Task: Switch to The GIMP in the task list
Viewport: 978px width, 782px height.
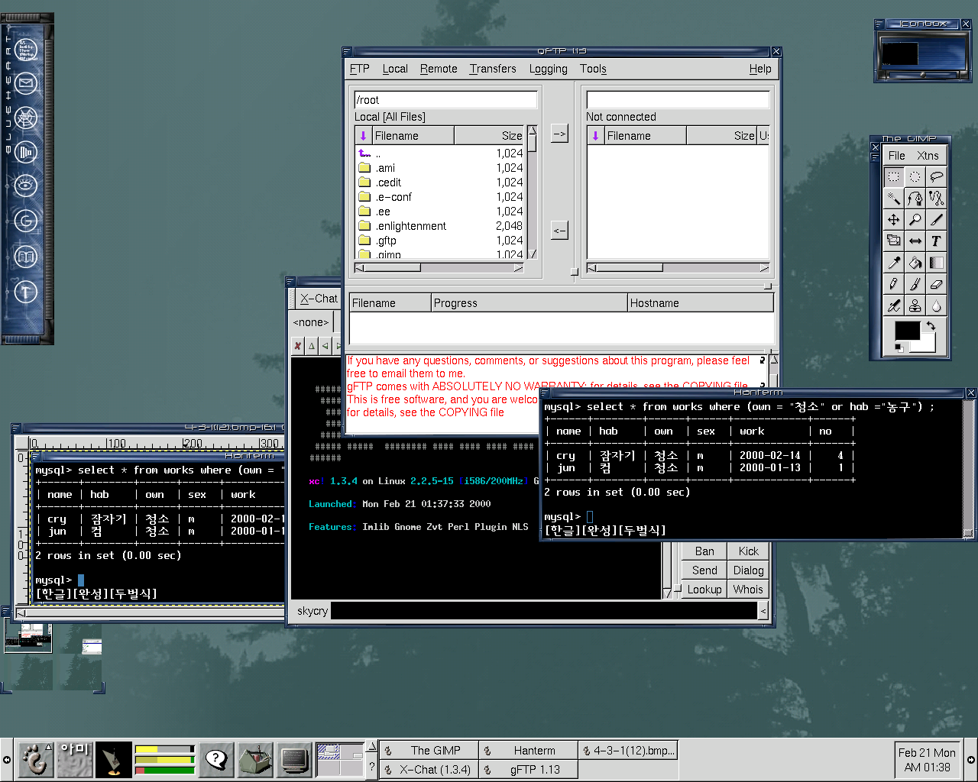Action: (429, 751)
